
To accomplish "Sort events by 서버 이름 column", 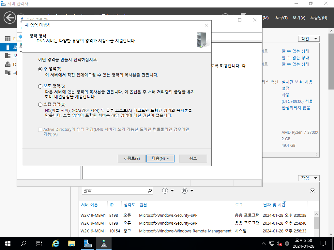I will 89,205.
